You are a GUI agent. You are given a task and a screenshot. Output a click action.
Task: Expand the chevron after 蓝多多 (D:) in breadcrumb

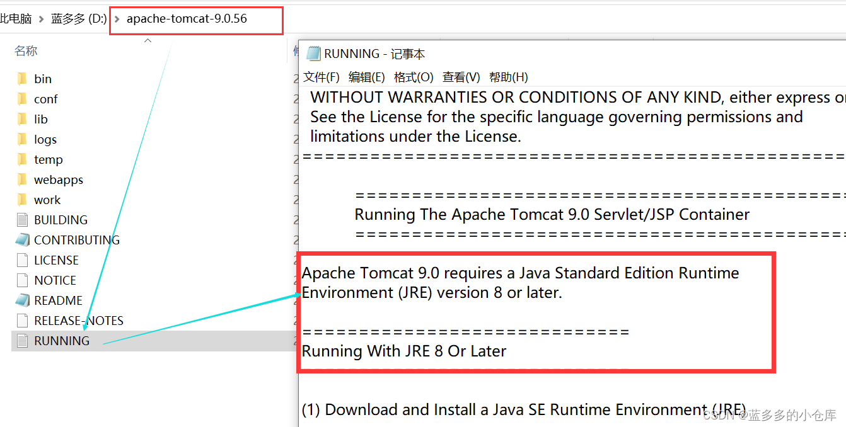[117, 19]
